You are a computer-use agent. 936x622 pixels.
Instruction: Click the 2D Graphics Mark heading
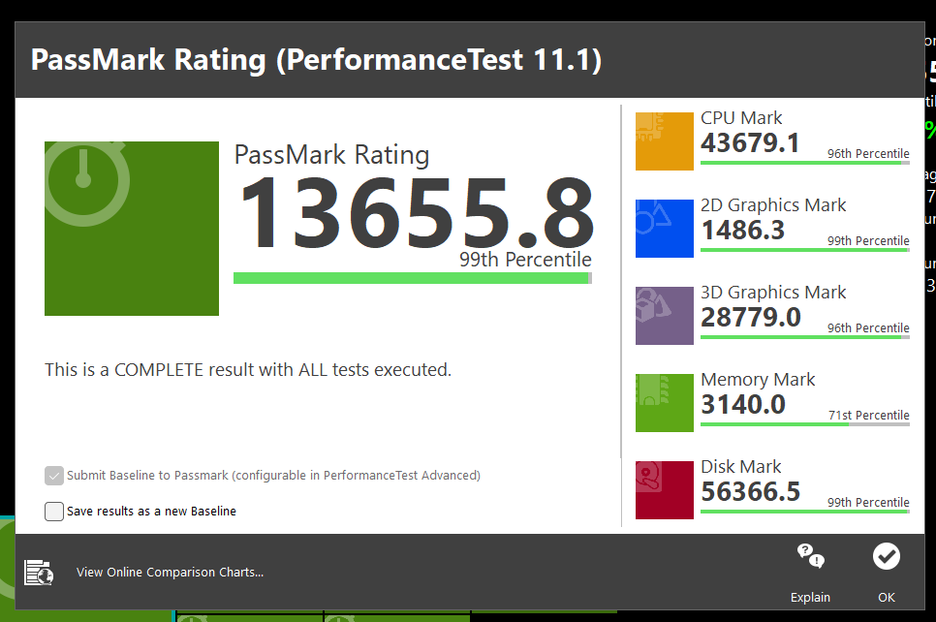coord(773,205)
